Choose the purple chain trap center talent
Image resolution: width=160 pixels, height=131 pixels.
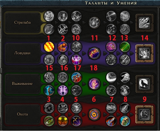94,53
